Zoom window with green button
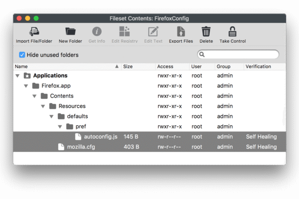This screenshot has height=199, width=299. tap(36, 18)
